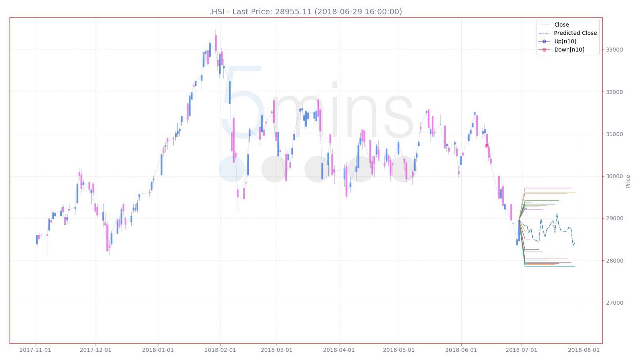Click the highest pink forecast line near 29700
Viewport: 639px width, 361px height.
click(548, 188)
